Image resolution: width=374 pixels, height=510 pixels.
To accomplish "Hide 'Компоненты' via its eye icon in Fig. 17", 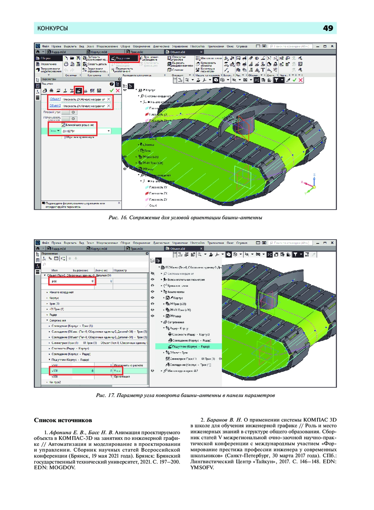I will [152, 292].
